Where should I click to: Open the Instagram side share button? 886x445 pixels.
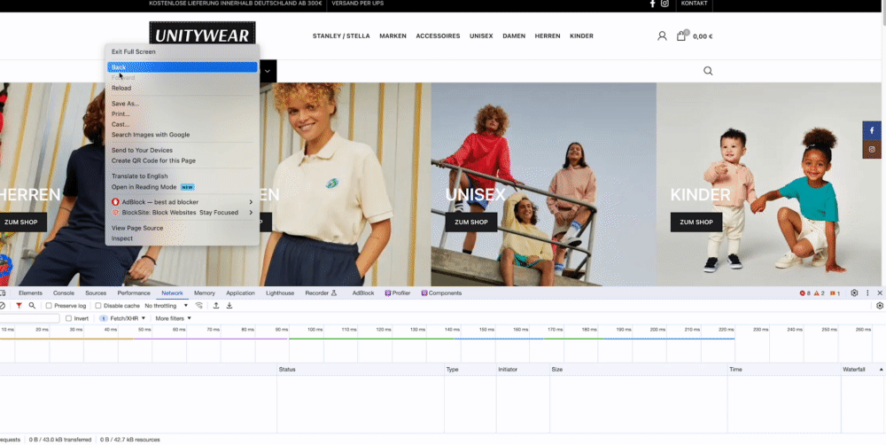[x=871, y=149]
